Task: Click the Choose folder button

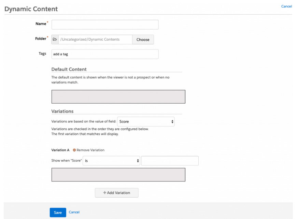Action: pos(143,40)
